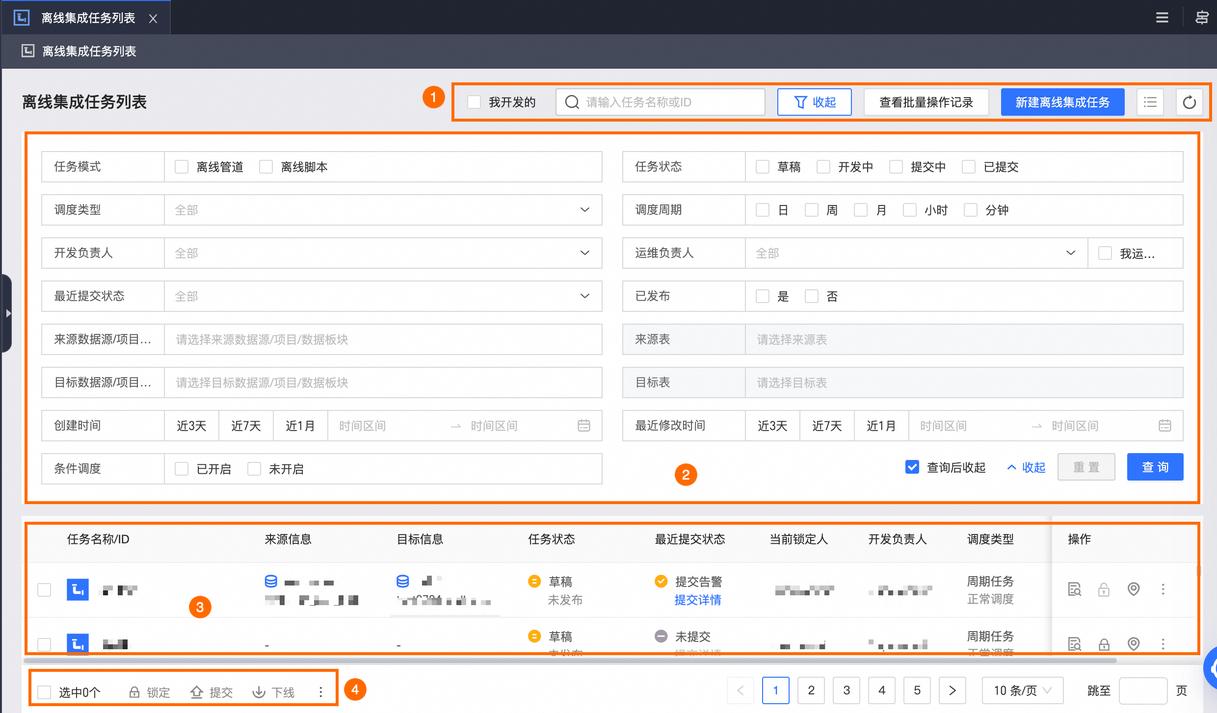Click the task name search input field
Image resolution: width=1217 pixels, height=713 pixels.
pos(660,102)
